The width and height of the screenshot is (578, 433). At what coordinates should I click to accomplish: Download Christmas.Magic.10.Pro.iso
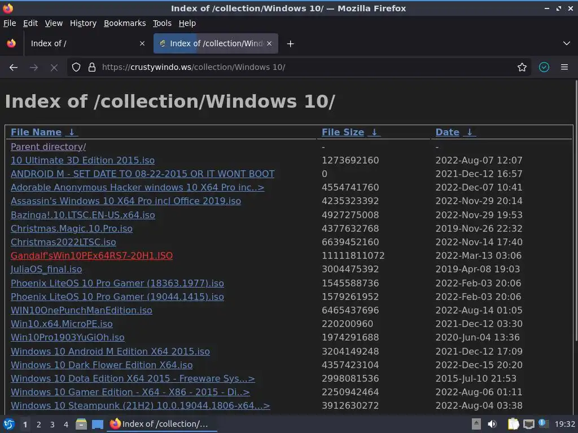click(72, 229)
